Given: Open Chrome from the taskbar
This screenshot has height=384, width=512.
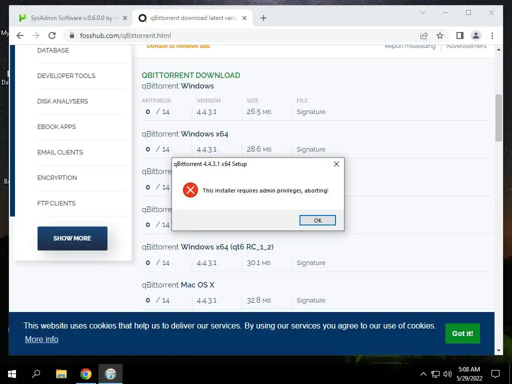Looking at the screenshot, I should tap(86, 374).
